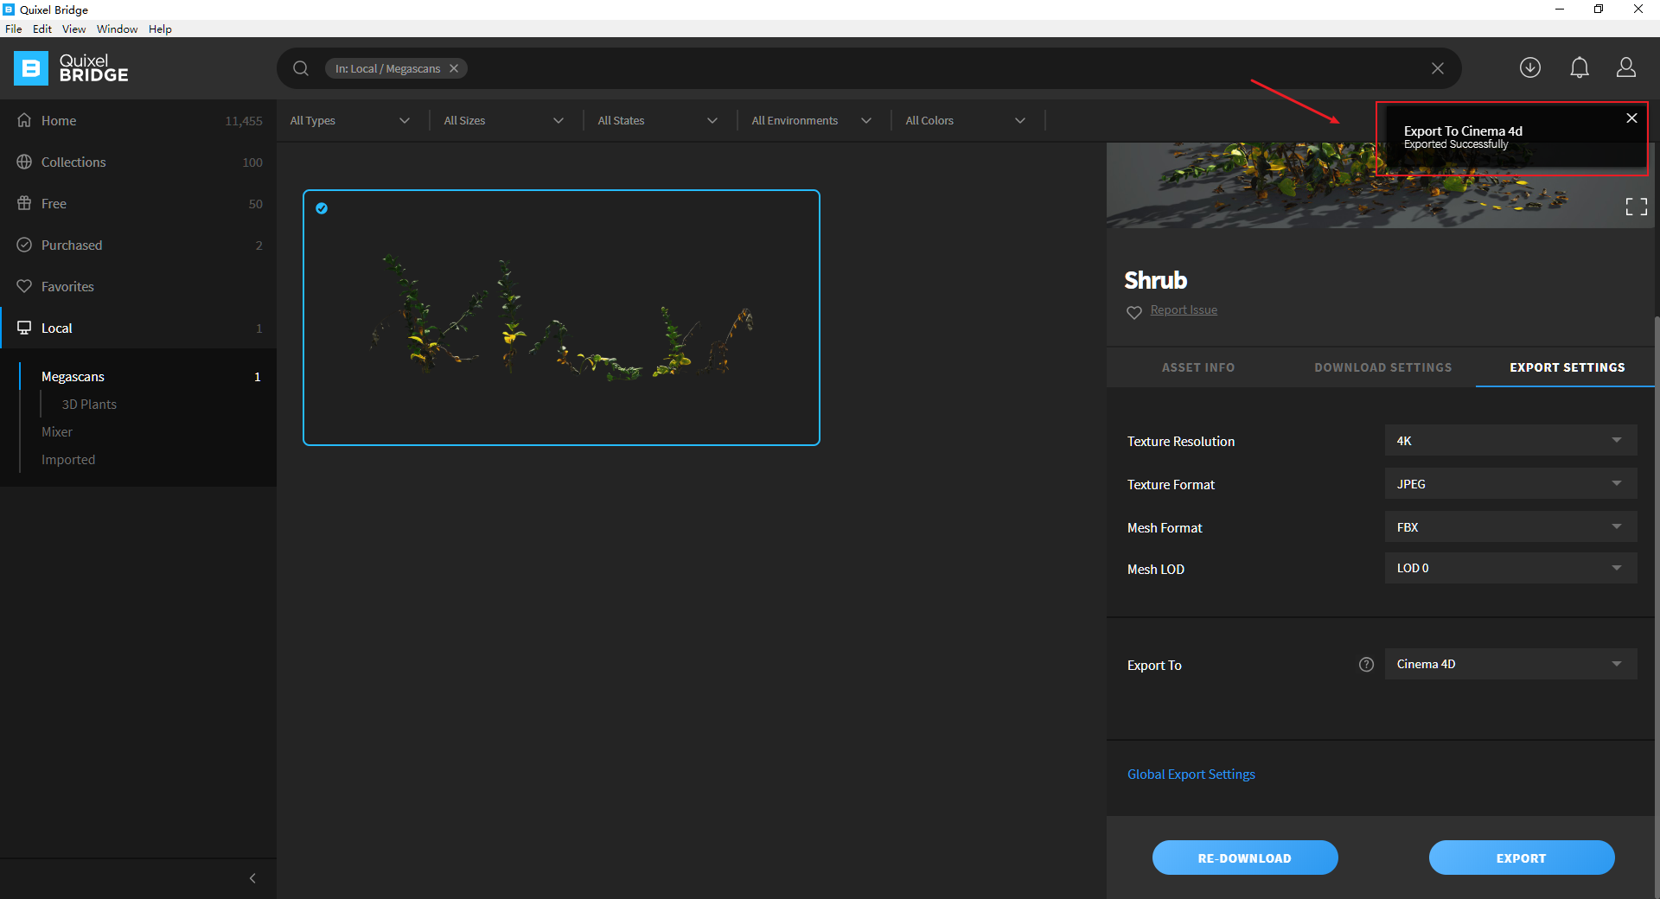The height and width of the screenshot is (899, 1660).
Task: Switch to the Asset Info tab
Action: point(1198,367)
